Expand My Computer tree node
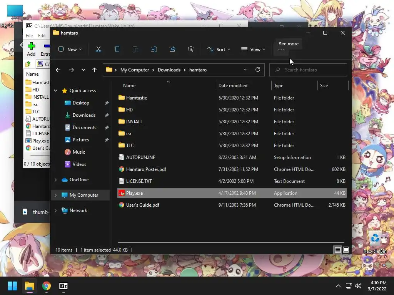394x295 pixels. (x=55, y=195)
